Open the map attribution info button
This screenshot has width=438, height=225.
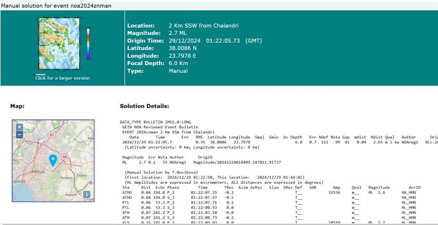click(x=87, y=194)
